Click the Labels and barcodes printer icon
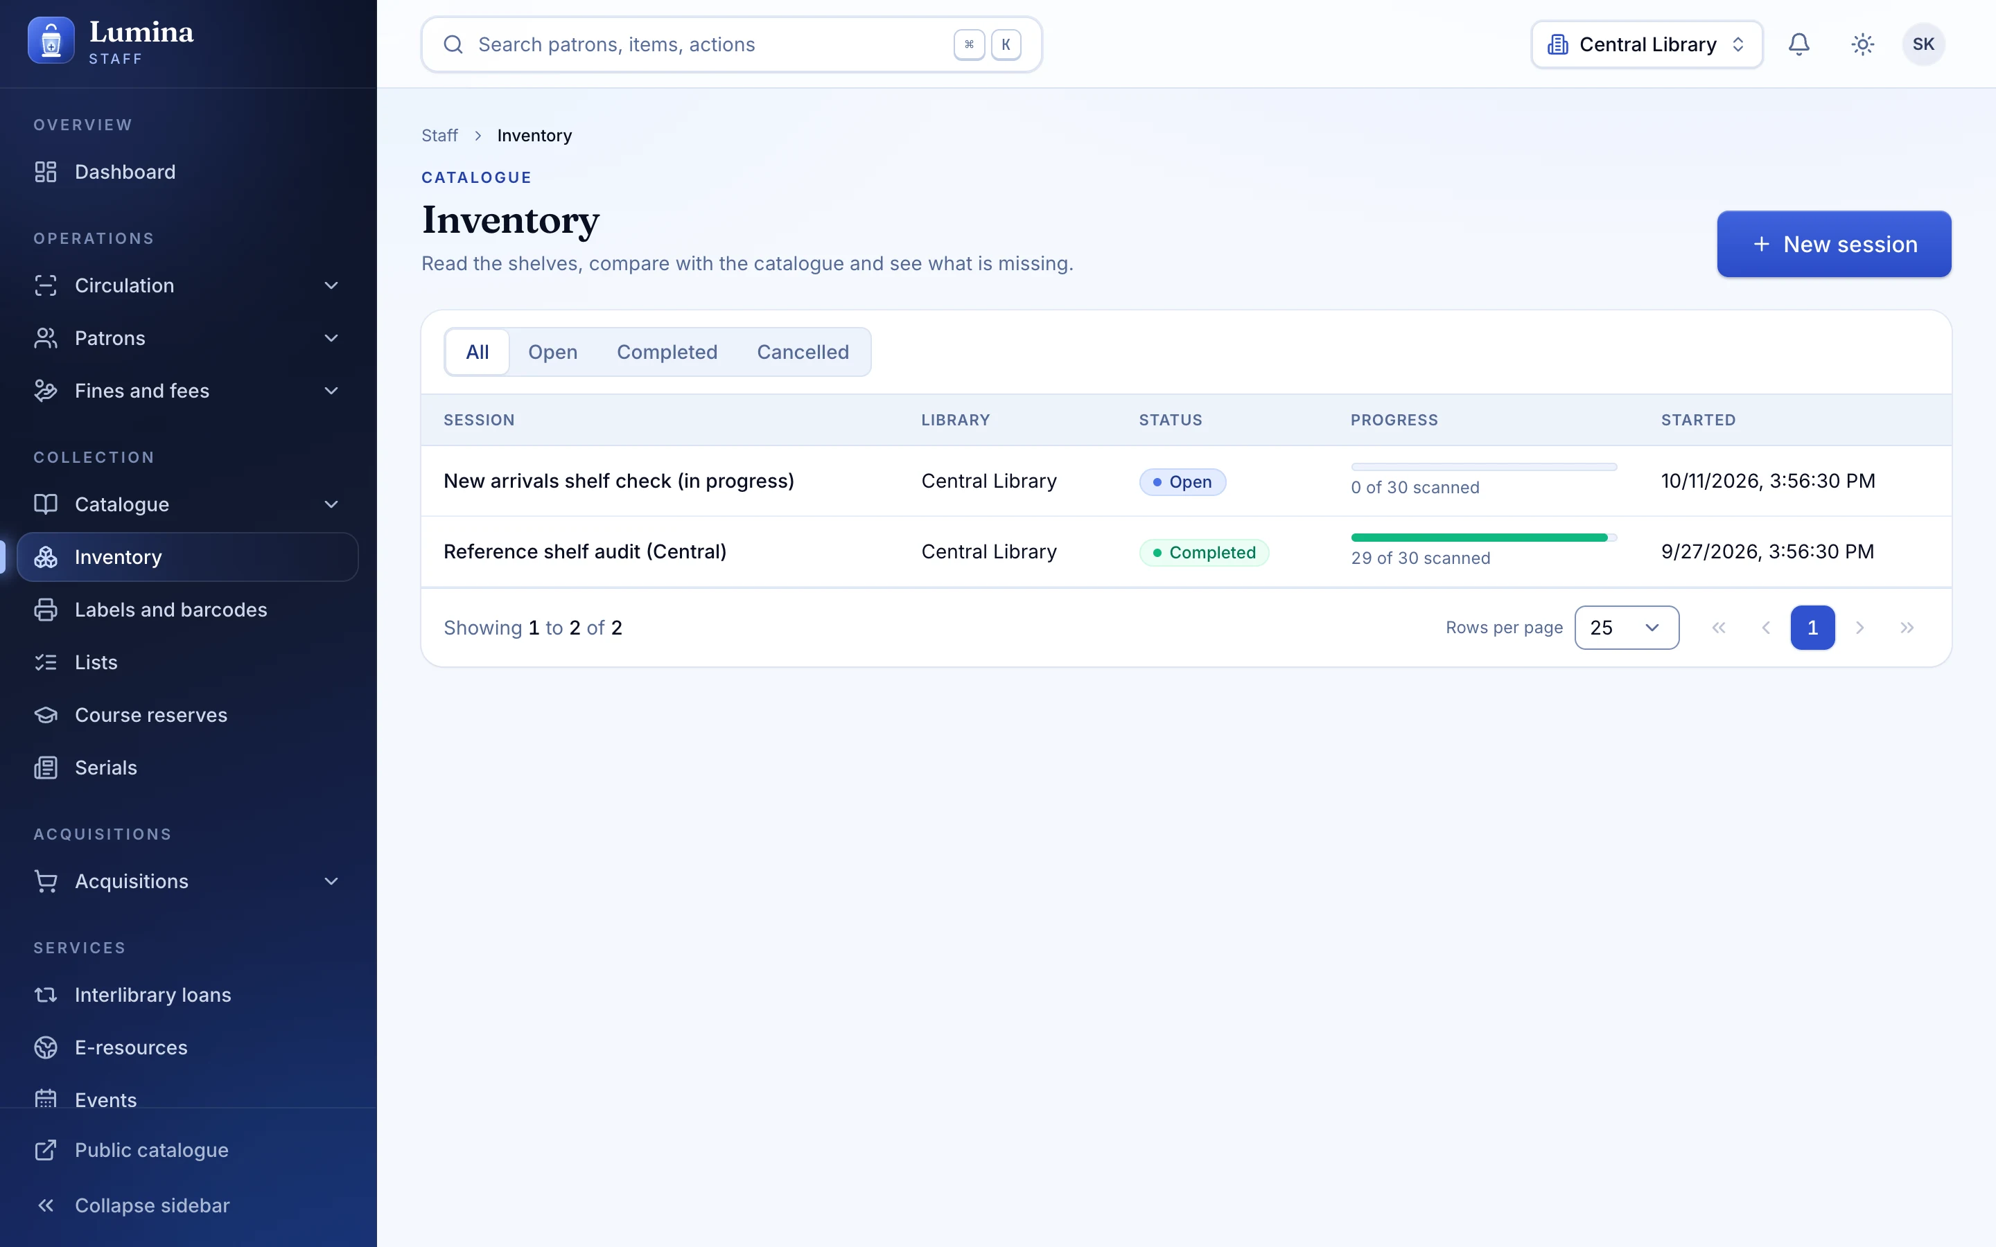The width and height of the screenshot is (1996, 1247). pos(45,610)
